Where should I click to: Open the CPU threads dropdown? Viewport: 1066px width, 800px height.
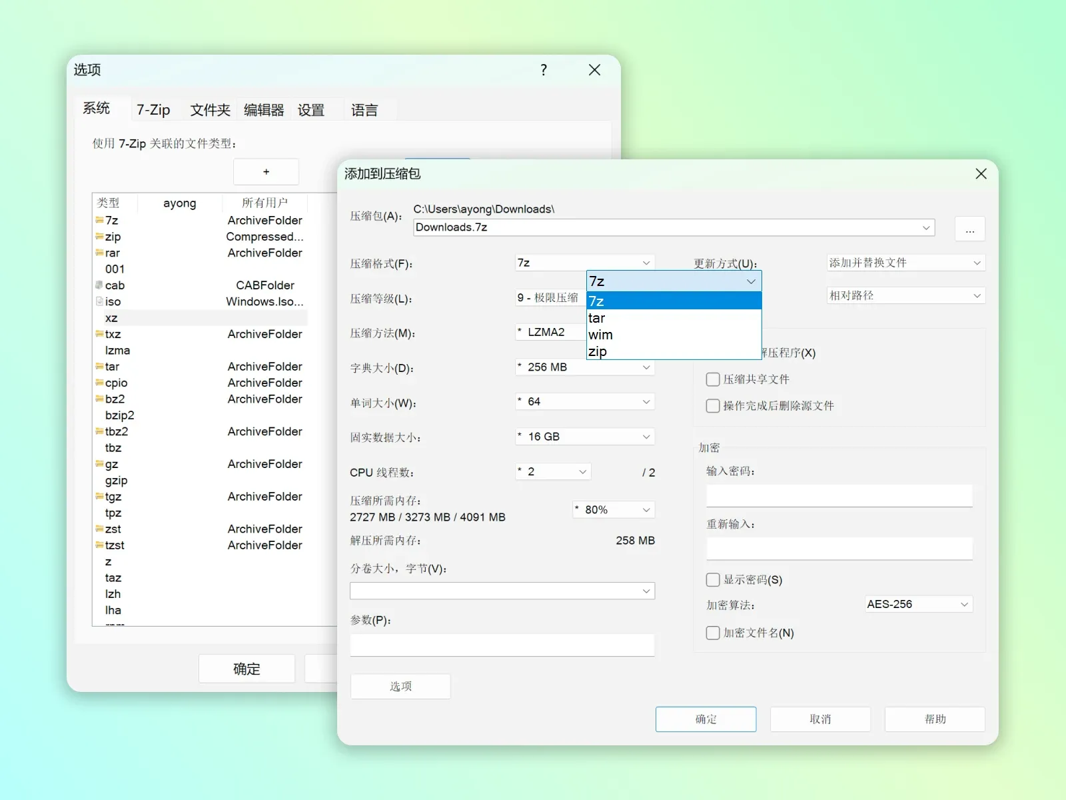553,471
